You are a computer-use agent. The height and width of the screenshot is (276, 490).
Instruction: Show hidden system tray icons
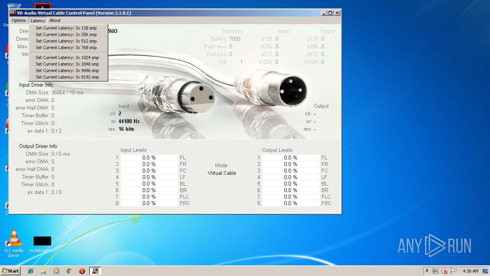427,271
